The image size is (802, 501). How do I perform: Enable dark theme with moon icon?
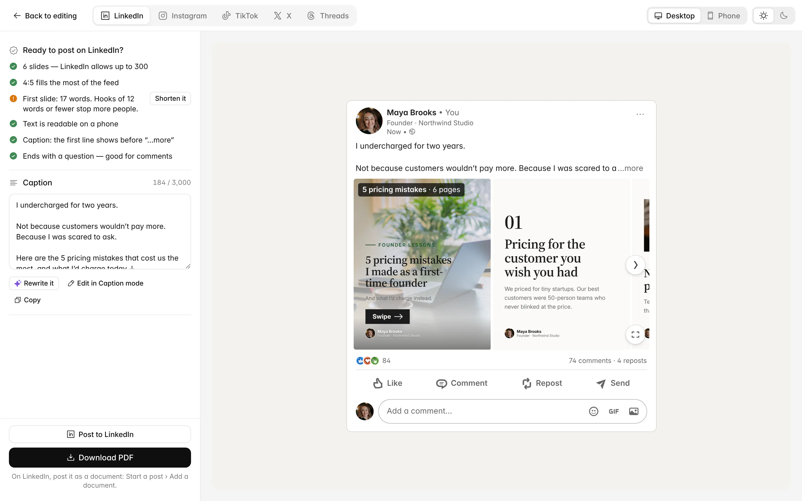click(x=784, y=16)
